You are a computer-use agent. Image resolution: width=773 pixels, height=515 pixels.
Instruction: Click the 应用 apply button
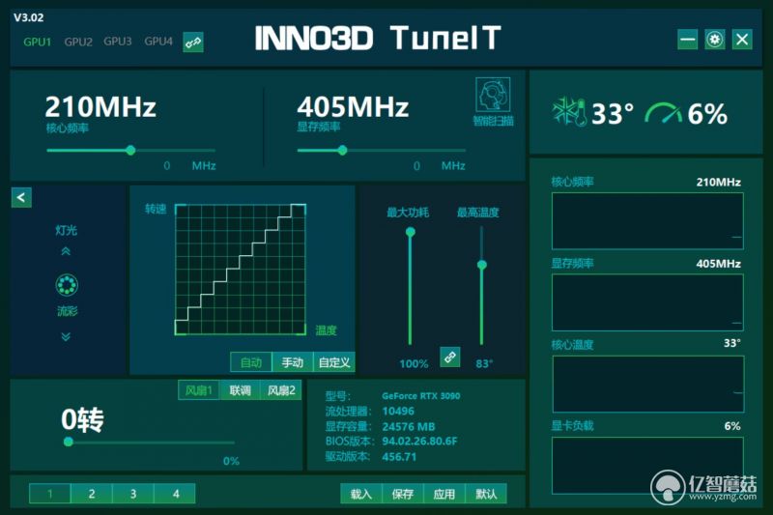[444, 494]
